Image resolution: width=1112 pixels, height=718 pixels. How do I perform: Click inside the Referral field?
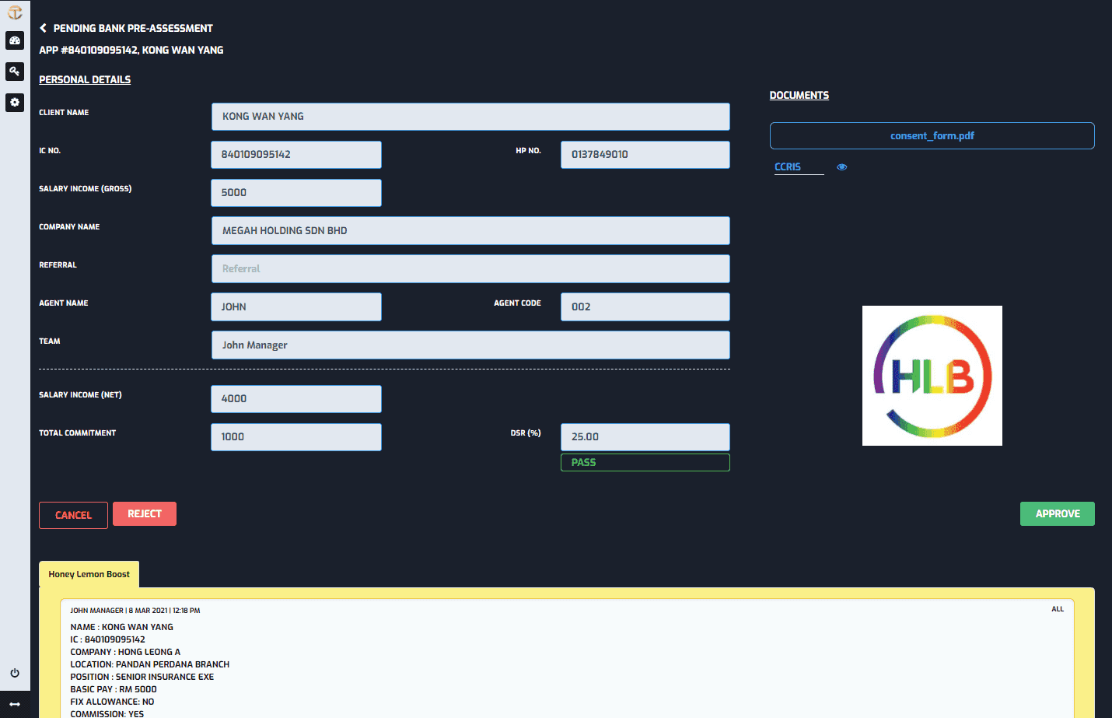470,268
